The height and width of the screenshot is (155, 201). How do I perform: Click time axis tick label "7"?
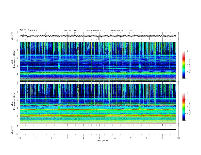[x=131, y=138]
